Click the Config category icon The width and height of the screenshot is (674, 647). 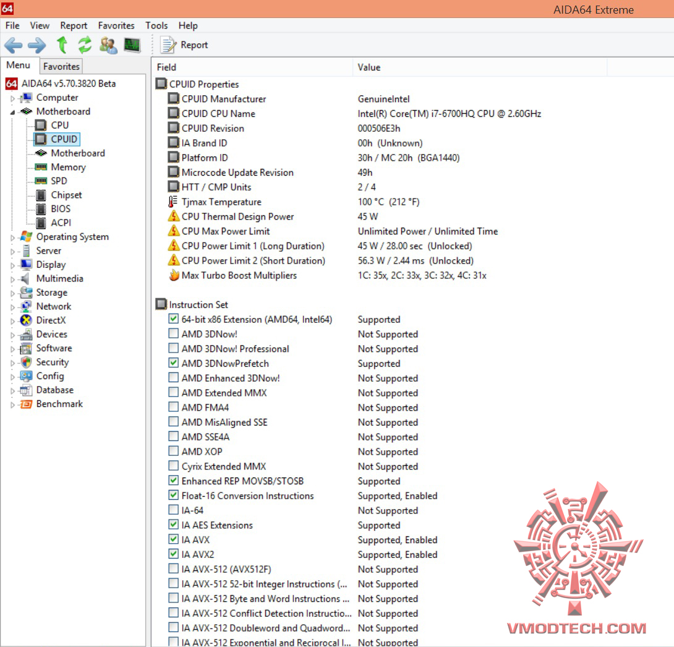click(x=26, y=375)
